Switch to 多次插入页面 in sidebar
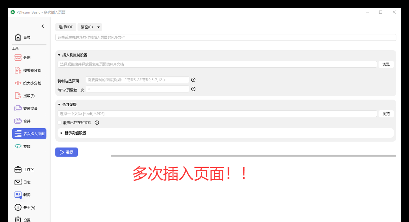Viewport: 409px width, 222px height. tap(32, 133)
